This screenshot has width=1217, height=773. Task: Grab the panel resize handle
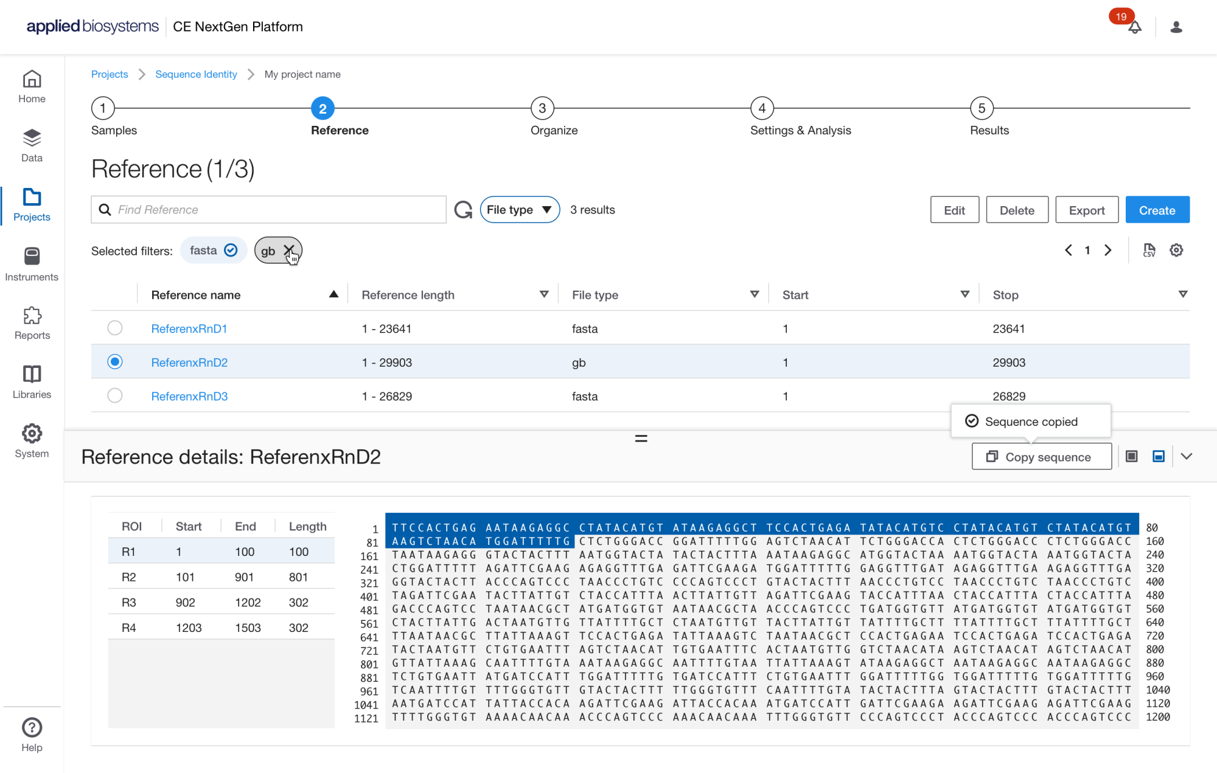point(641,438)
